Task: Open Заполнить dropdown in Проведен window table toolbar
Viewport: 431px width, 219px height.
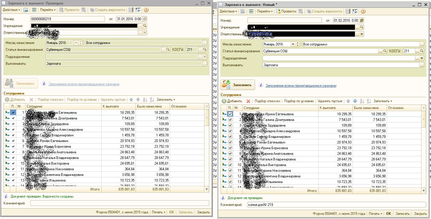Action: 166,100
